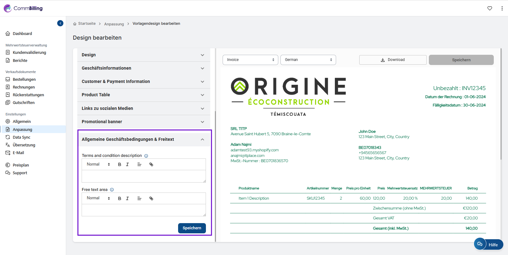Collapse Allgemeine Geschäftsbedingungen & Freitext section
508x255 pixels.
[202, 140]
